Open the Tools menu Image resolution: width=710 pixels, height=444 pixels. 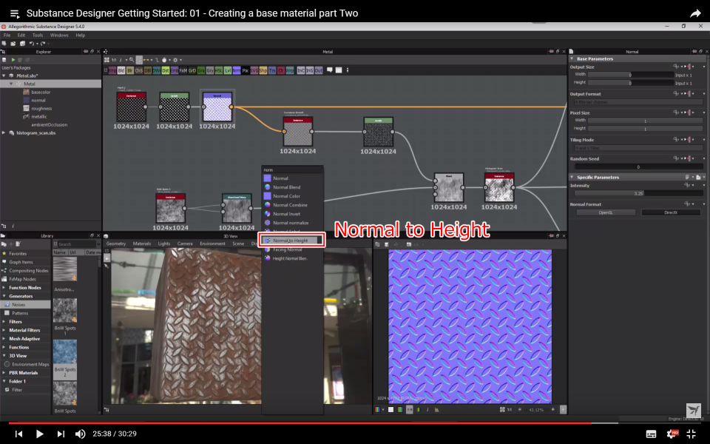point(38,35)
